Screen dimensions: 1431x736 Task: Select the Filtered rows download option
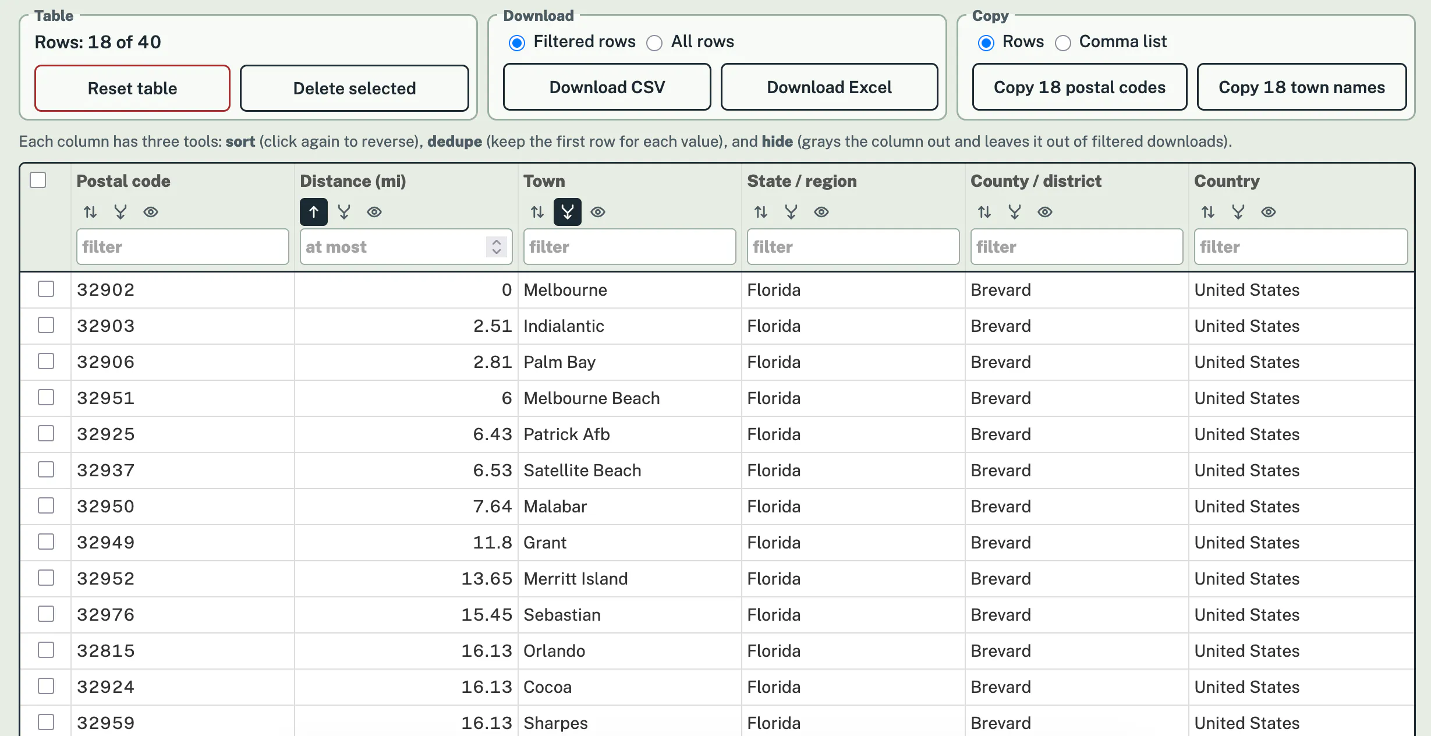pyautogui.click(x=517, y=43)
